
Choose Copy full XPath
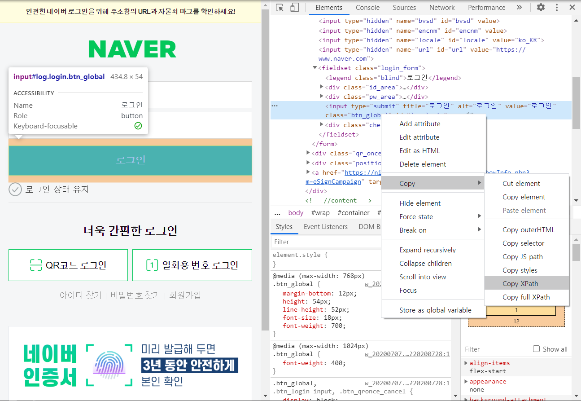[527, 297]
